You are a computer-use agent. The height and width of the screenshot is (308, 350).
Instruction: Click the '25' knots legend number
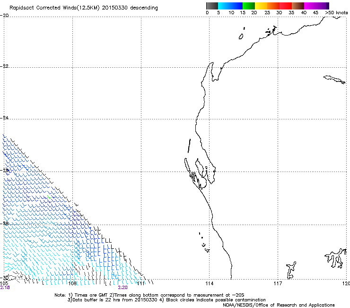(x=267, y=13)
